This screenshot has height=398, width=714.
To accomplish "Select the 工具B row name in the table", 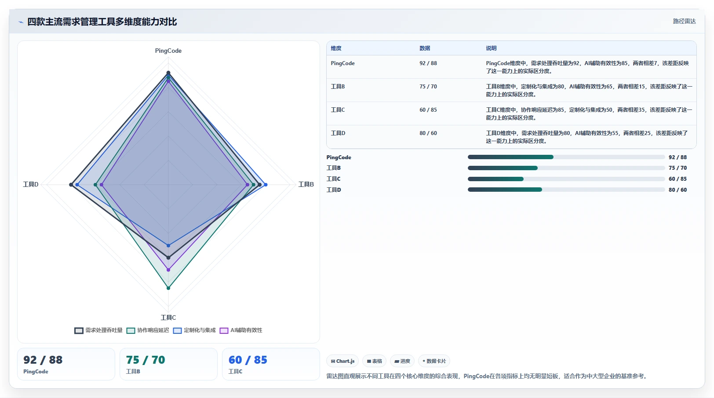I will [338, 87].
